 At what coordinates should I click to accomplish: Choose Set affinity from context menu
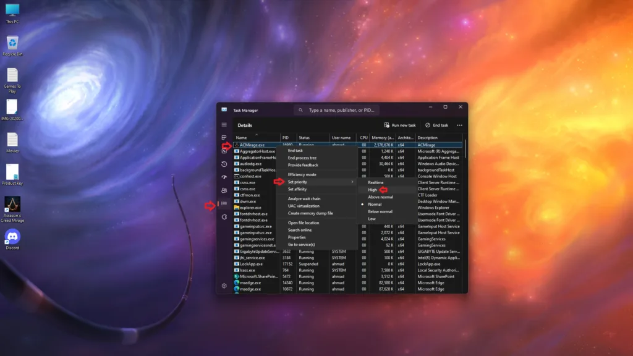click(317, 189)
